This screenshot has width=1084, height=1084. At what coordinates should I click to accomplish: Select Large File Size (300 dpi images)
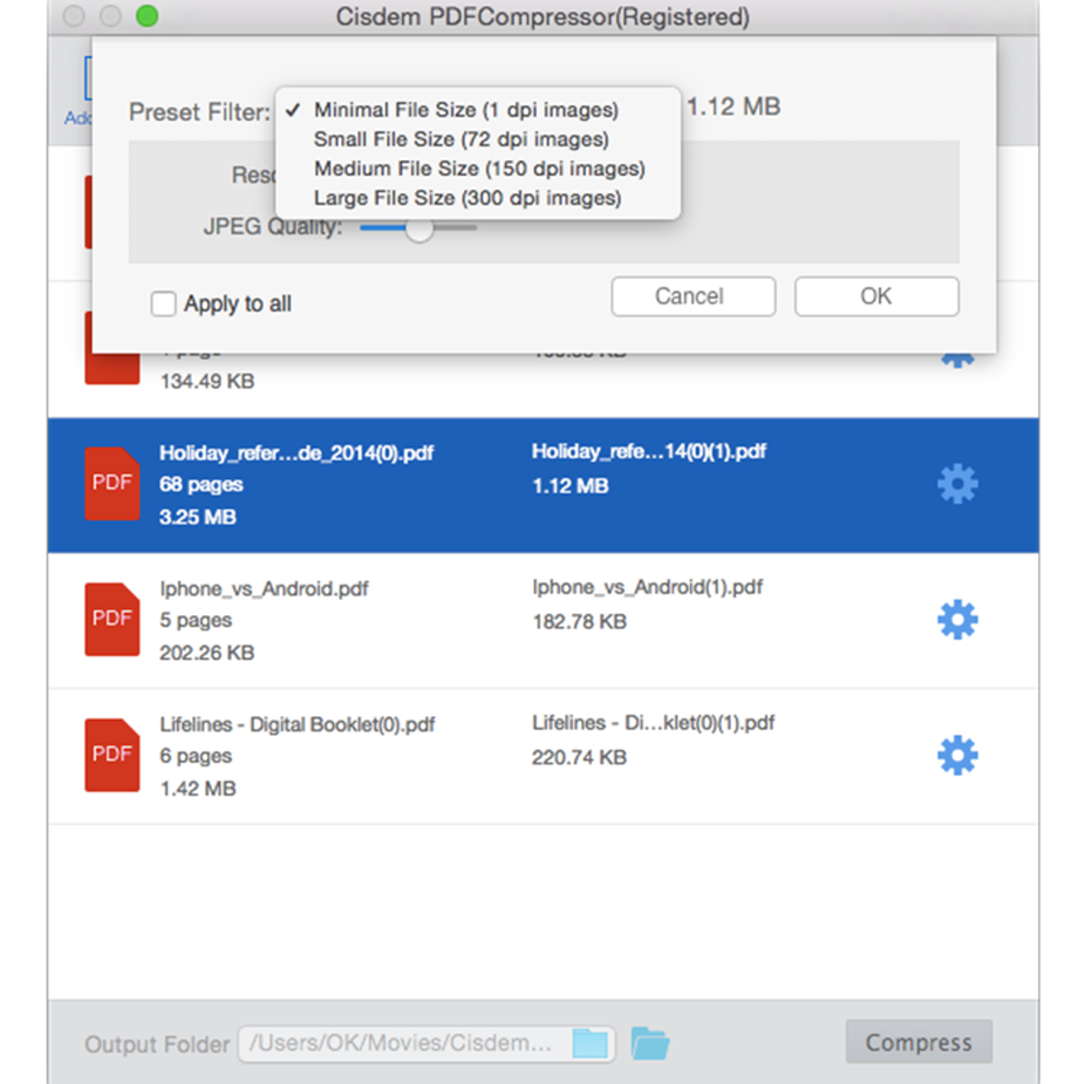click(x=467, y=198)
